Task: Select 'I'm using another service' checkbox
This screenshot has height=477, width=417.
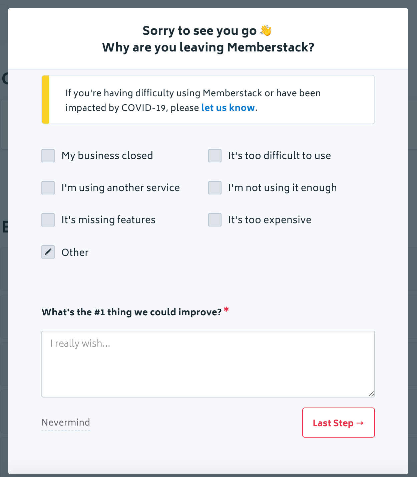Action: point(48,188)
